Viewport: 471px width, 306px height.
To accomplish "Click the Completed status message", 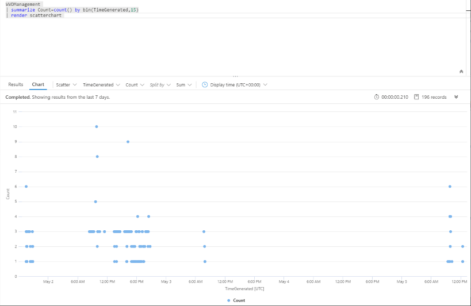I will click(58, 97).
